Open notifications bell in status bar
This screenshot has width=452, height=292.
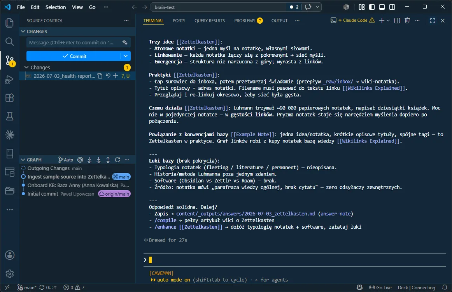(x=445, y=287)
